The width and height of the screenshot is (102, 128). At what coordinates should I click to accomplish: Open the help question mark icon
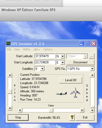click(72, 117)
